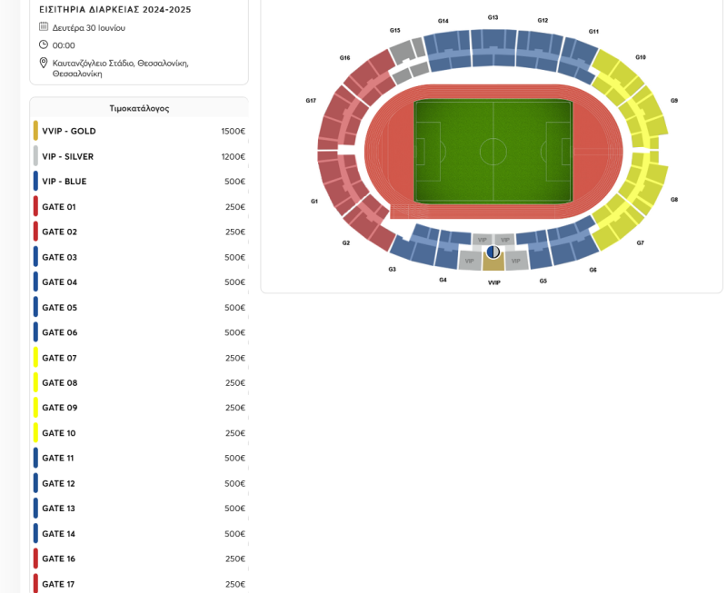
Task: Open the Τιμοκατάλογος header
Action: point(139,108)
